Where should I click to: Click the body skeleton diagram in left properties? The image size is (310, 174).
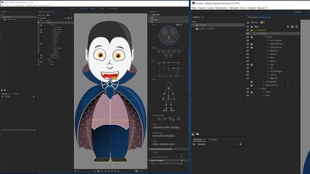pyautogui.click(x=169, y=97)
